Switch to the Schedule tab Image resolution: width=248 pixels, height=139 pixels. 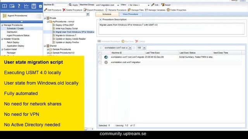point(107,14)
